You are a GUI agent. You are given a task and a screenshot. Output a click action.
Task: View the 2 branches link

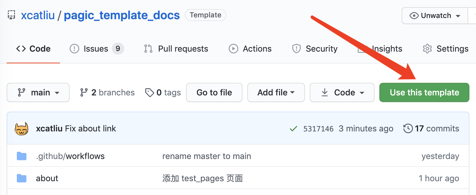click(x=107, y=92)
